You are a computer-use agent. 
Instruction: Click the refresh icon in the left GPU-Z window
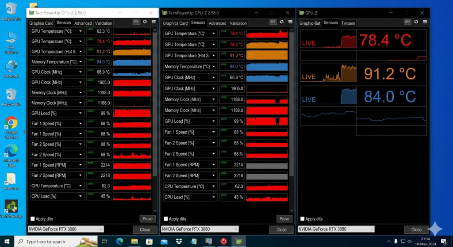point(145,22)
